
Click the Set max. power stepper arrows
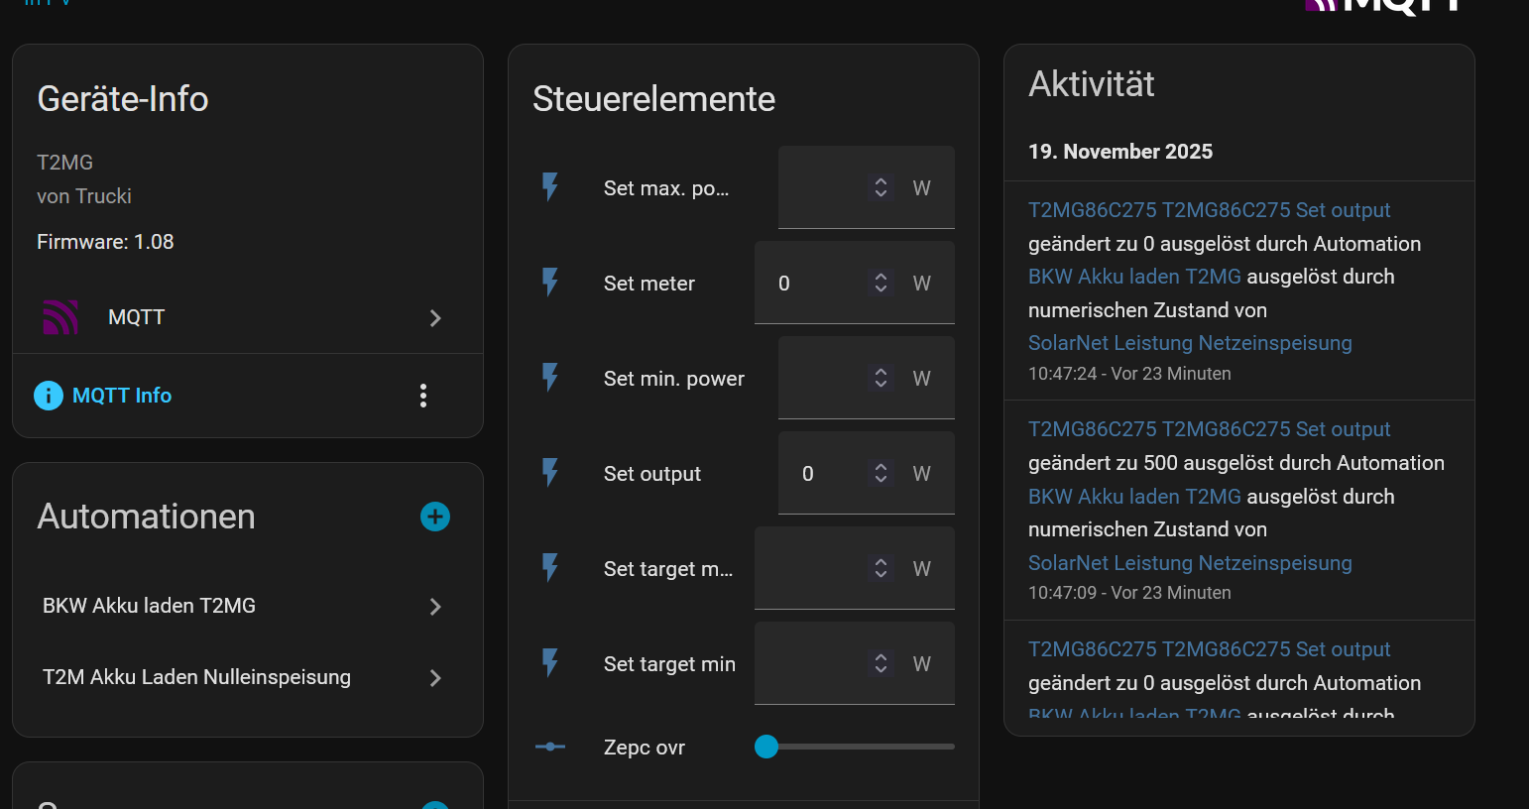(x=881, y=187)
